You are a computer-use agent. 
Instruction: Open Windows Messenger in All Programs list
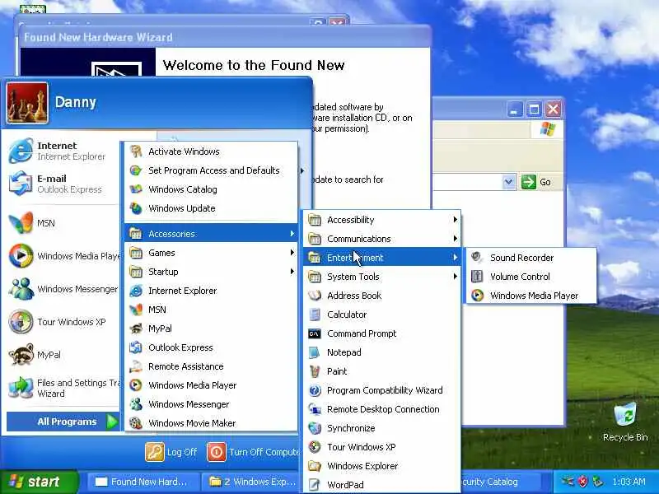[211, 404]
